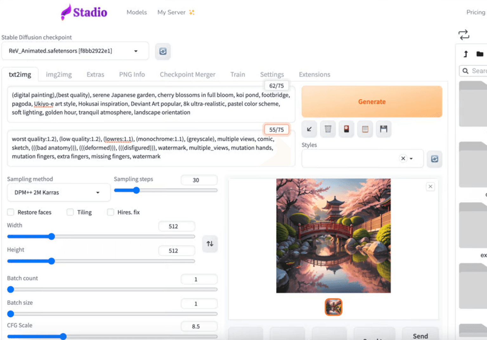Click the Width value field showing 512
Image resolution: width=487 pixels, height=340 pixels.
click(177, 226)
